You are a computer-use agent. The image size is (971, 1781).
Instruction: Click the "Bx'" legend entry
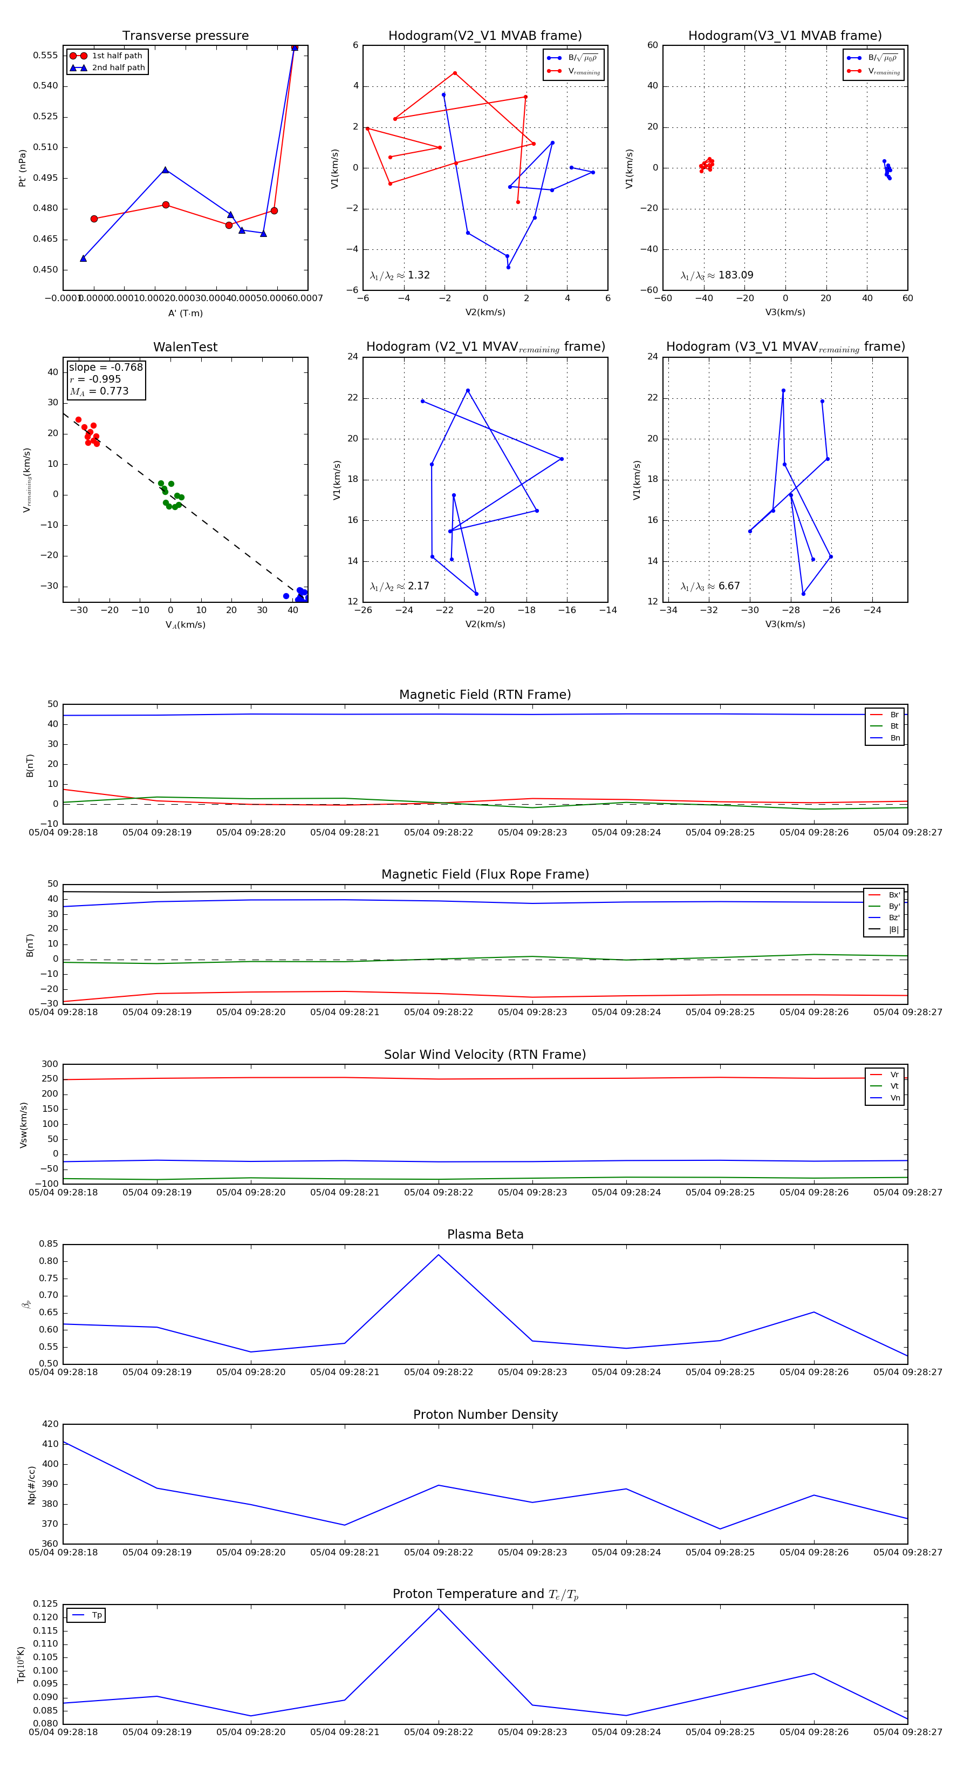pyautogui.click(x=884, y=895)
